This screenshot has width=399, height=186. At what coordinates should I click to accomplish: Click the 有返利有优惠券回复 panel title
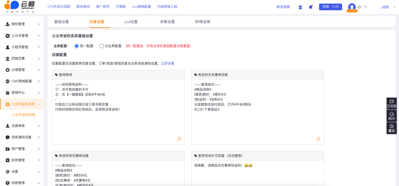click(74, 156)
